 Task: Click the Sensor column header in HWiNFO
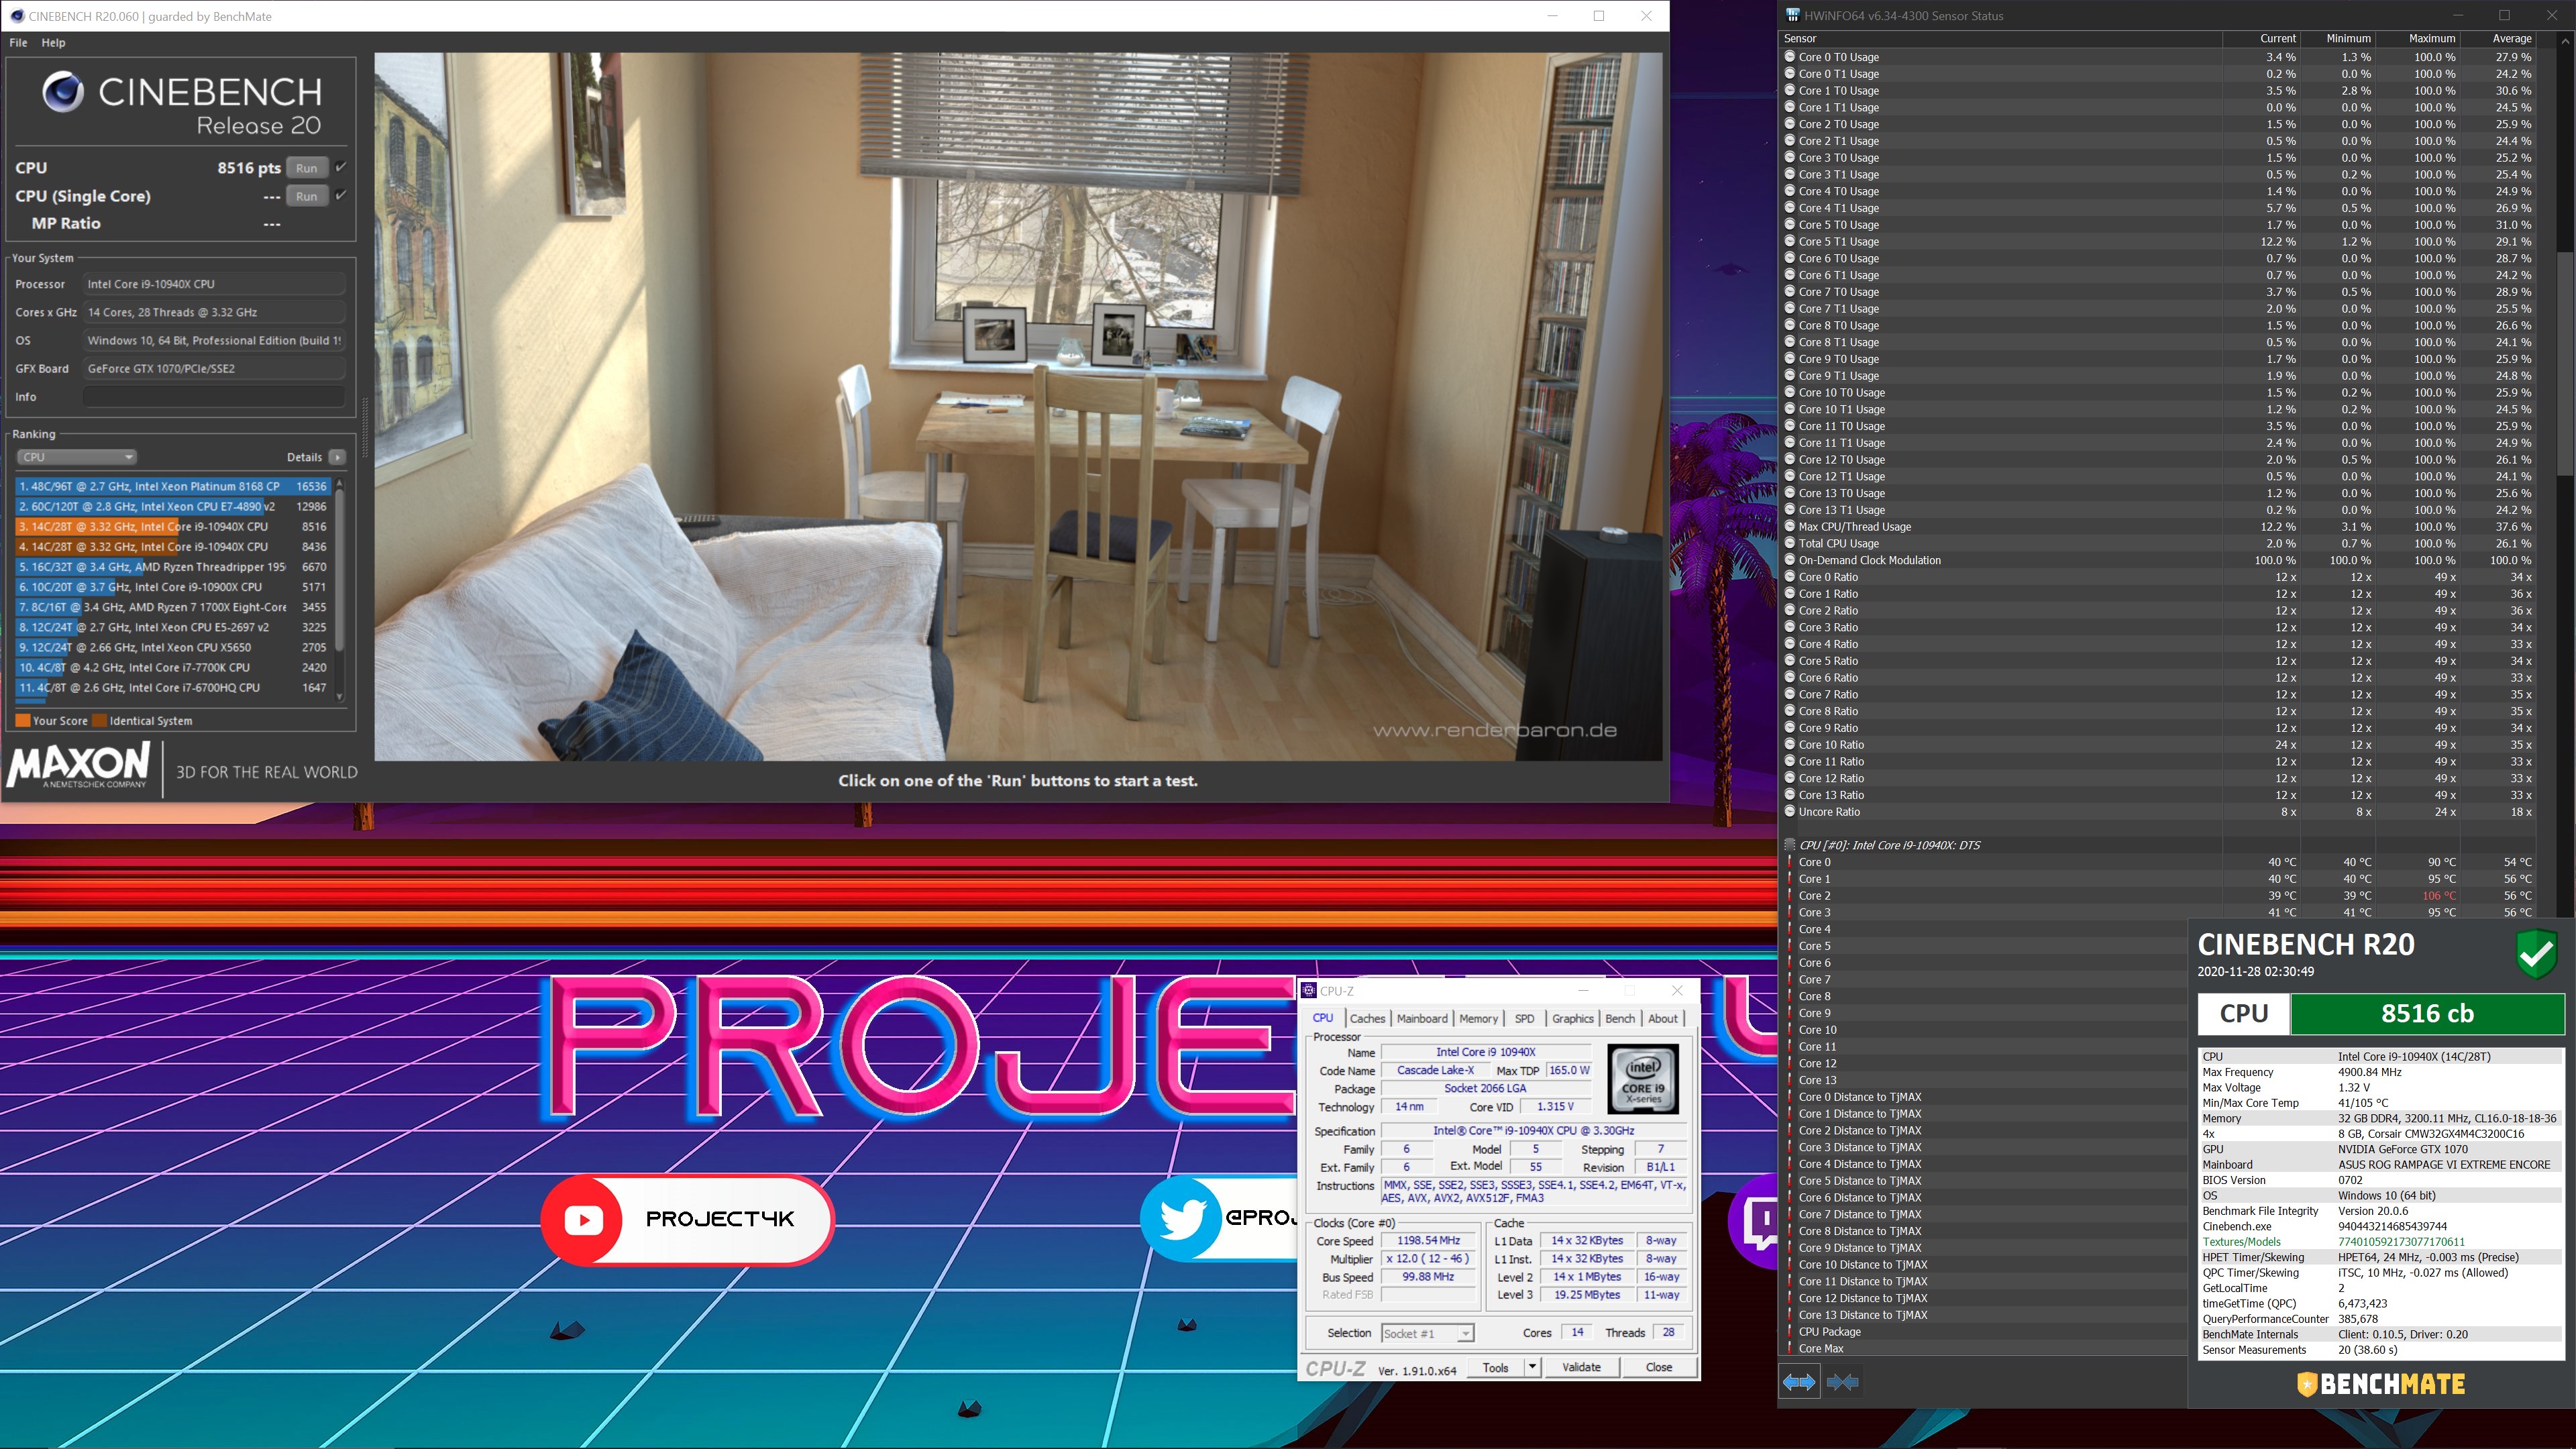click(x=2001, y=38)
